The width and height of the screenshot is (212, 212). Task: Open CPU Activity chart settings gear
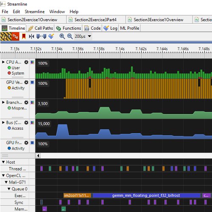tap(26, 62)
